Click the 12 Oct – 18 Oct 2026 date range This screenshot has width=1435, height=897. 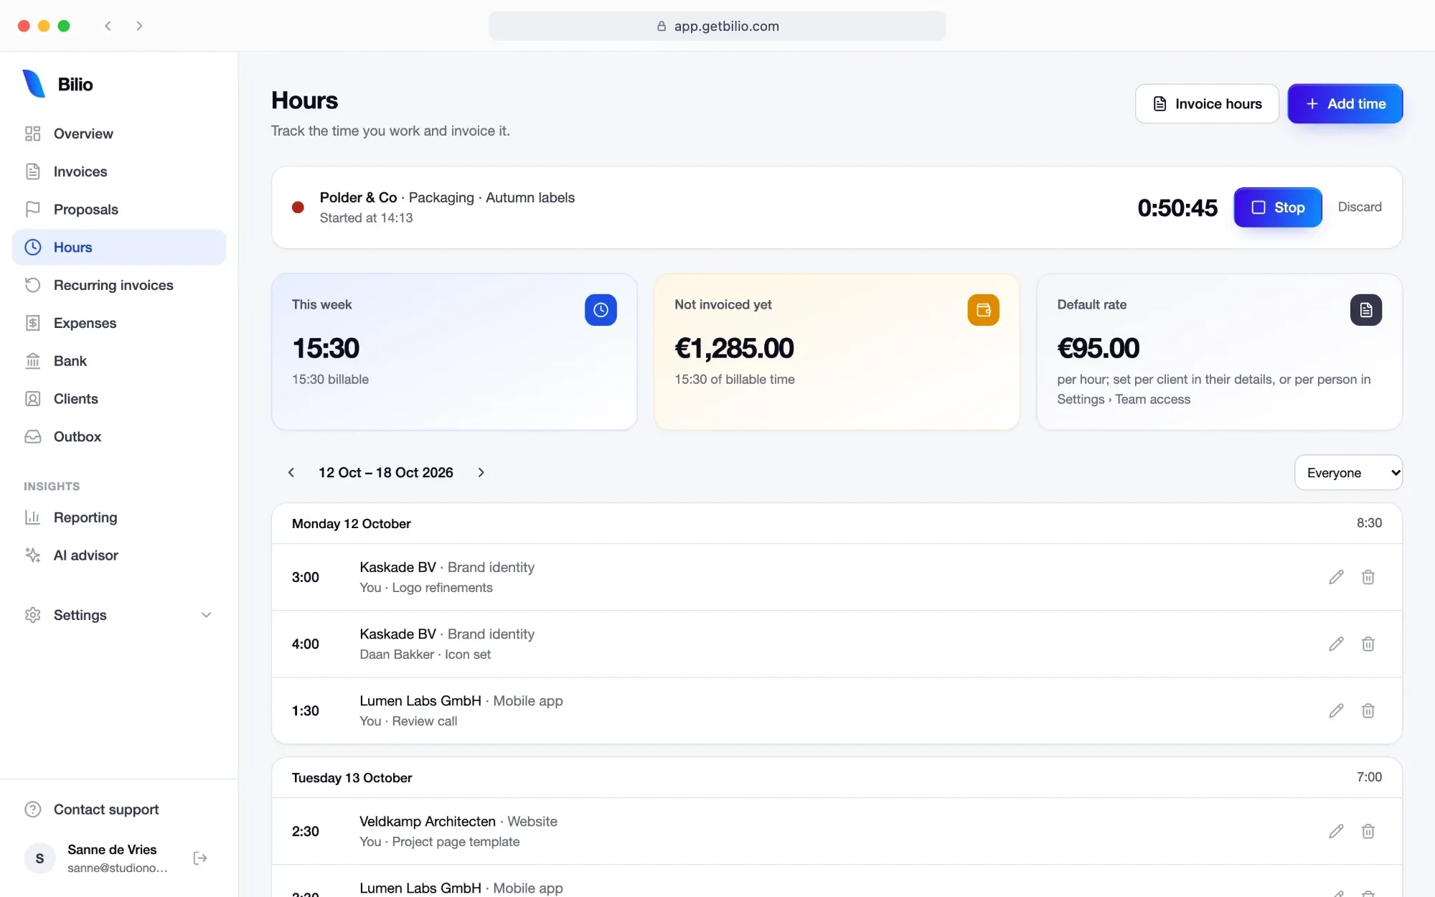pyautogui.click(x=386, y=472)
